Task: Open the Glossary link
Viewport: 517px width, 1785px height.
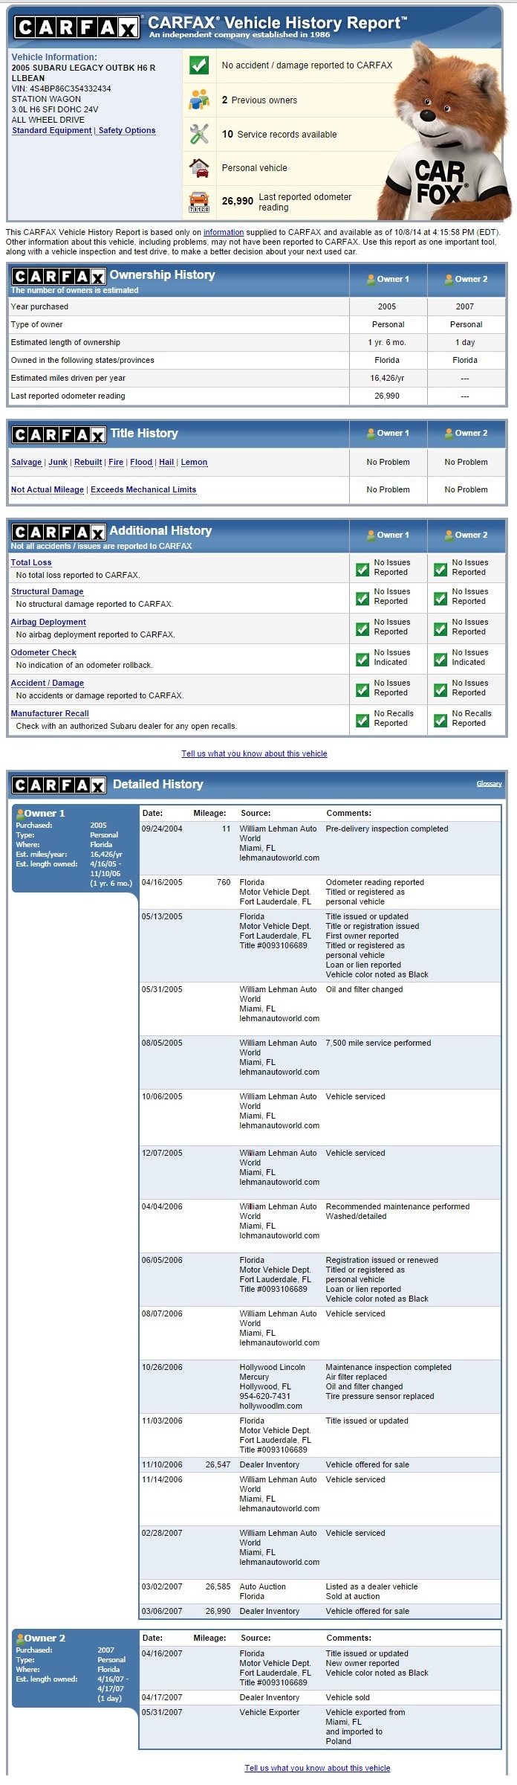Action: click(489, 784)
